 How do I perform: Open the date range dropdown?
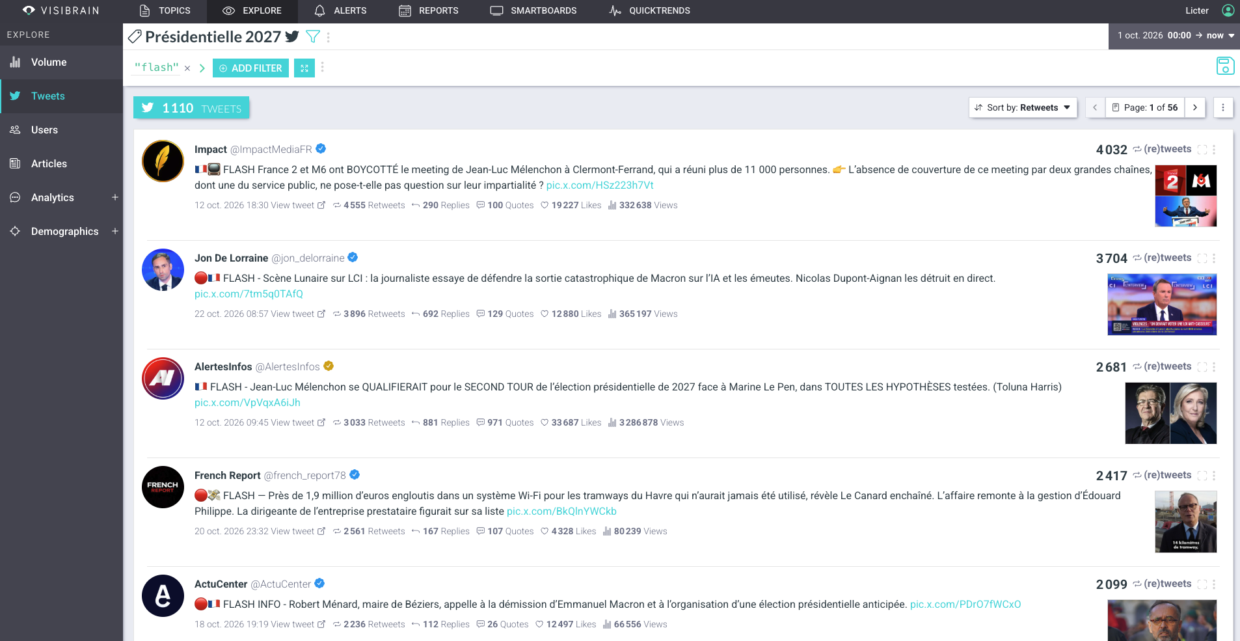(x=1175, y=35)
